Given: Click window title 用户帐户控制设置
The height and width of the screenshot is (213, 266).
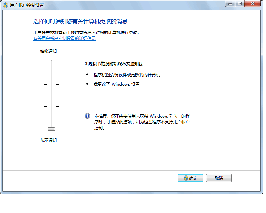Looking at the screenshot, I should 27,5.
